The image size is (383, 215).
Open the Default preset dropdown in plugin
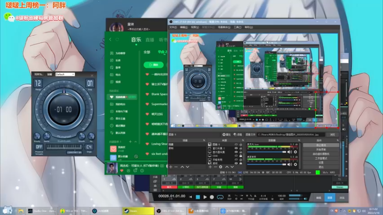pos(65,75)
